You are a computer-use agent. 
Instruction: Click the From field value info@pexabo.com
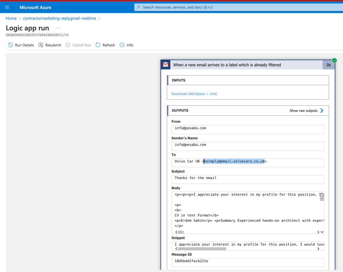(x=248, y=129)
